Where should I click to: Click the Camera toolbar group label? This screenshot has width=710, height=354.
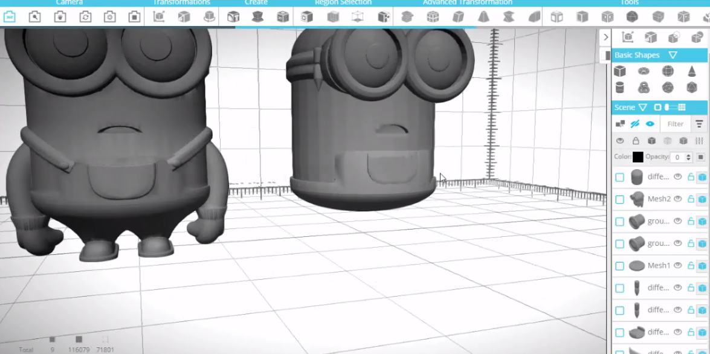(69, 2)
